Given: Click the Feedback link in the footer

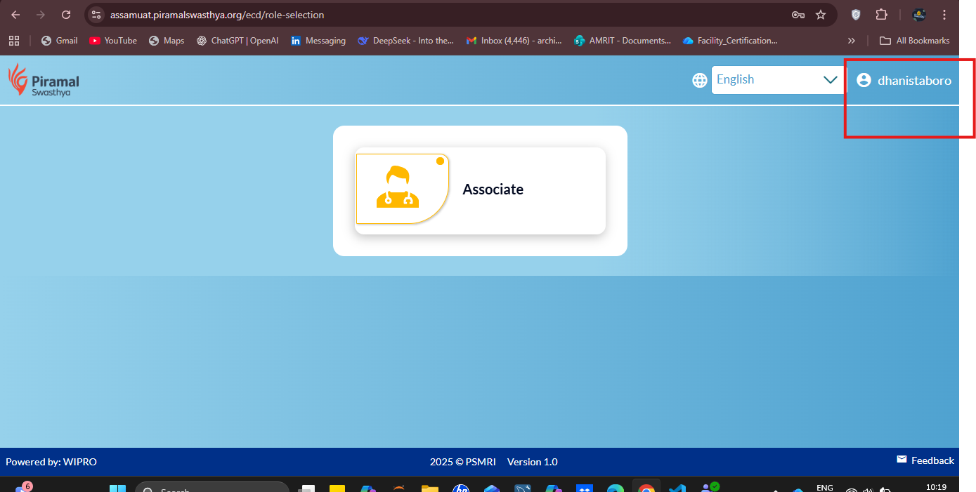Looking at the screenshot, I should (925, 460).
